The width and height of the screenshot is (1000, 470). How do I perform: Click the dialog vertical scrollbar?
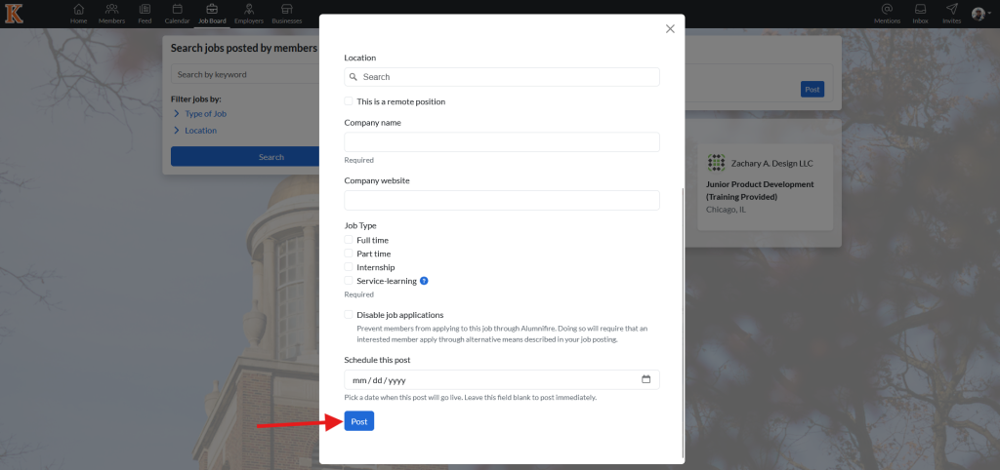coord(683,322)
